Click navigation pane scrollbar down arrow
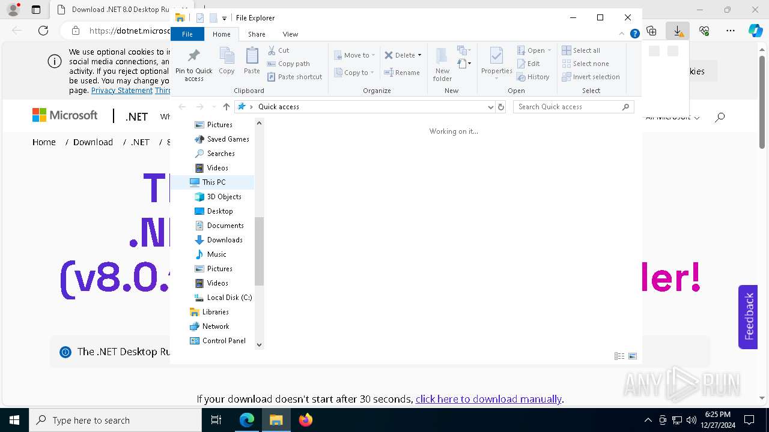 point(259,345)
